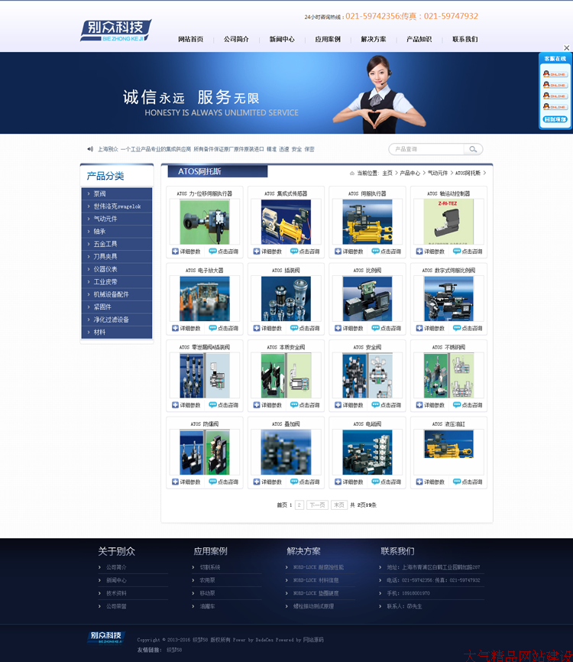573x662 pixels.
Task: Click 点击咨询 under ATOS 数字式伺服比例阀
Action: 468,329
